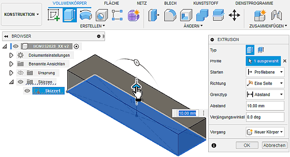Click the info icon in Extrusion dialog
This screenshot has width=290, height=157.
click(x=214, y=145)
